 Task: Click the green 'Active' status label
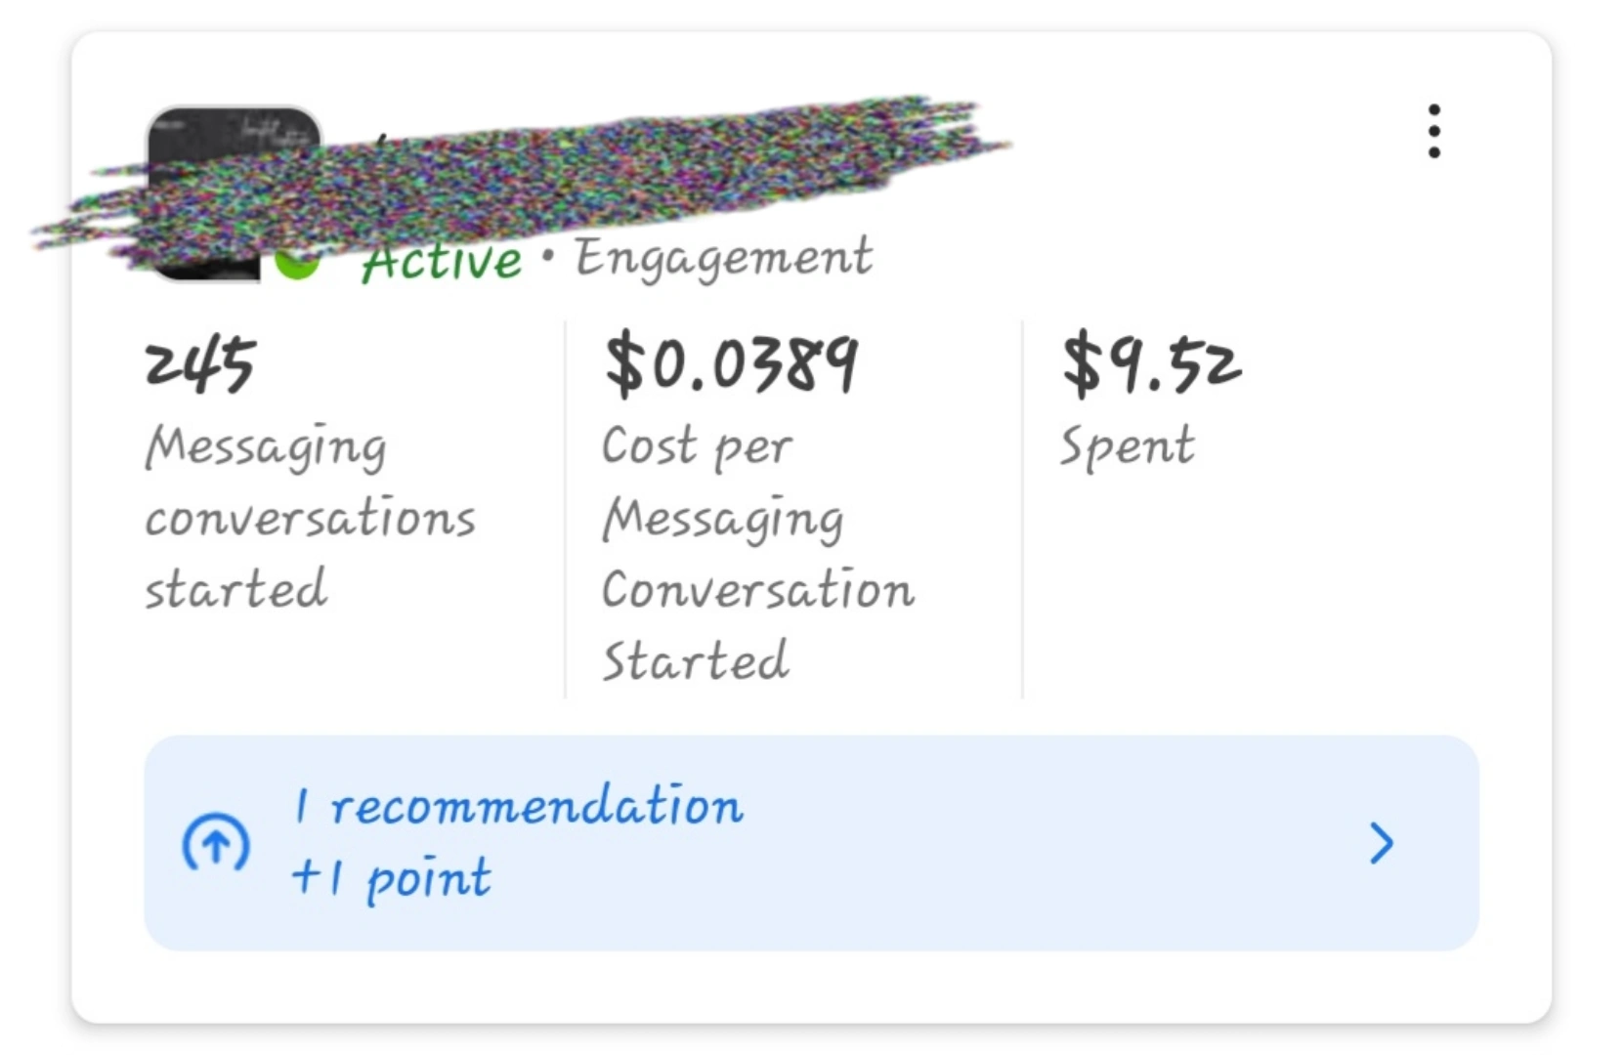tap(442, 261)
